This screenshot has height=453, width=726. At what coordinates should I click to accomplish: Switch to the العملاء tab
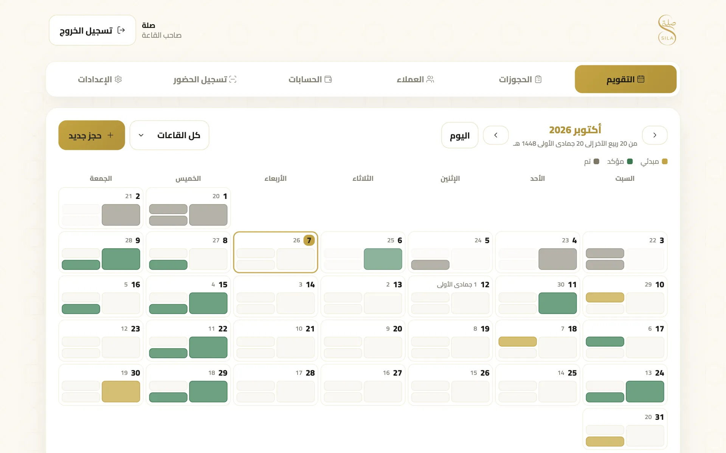[415, 79]
